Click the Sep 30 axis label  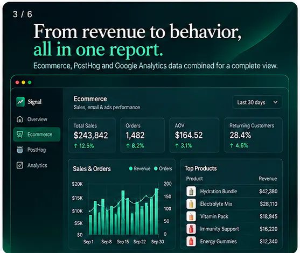click(157, 242)
